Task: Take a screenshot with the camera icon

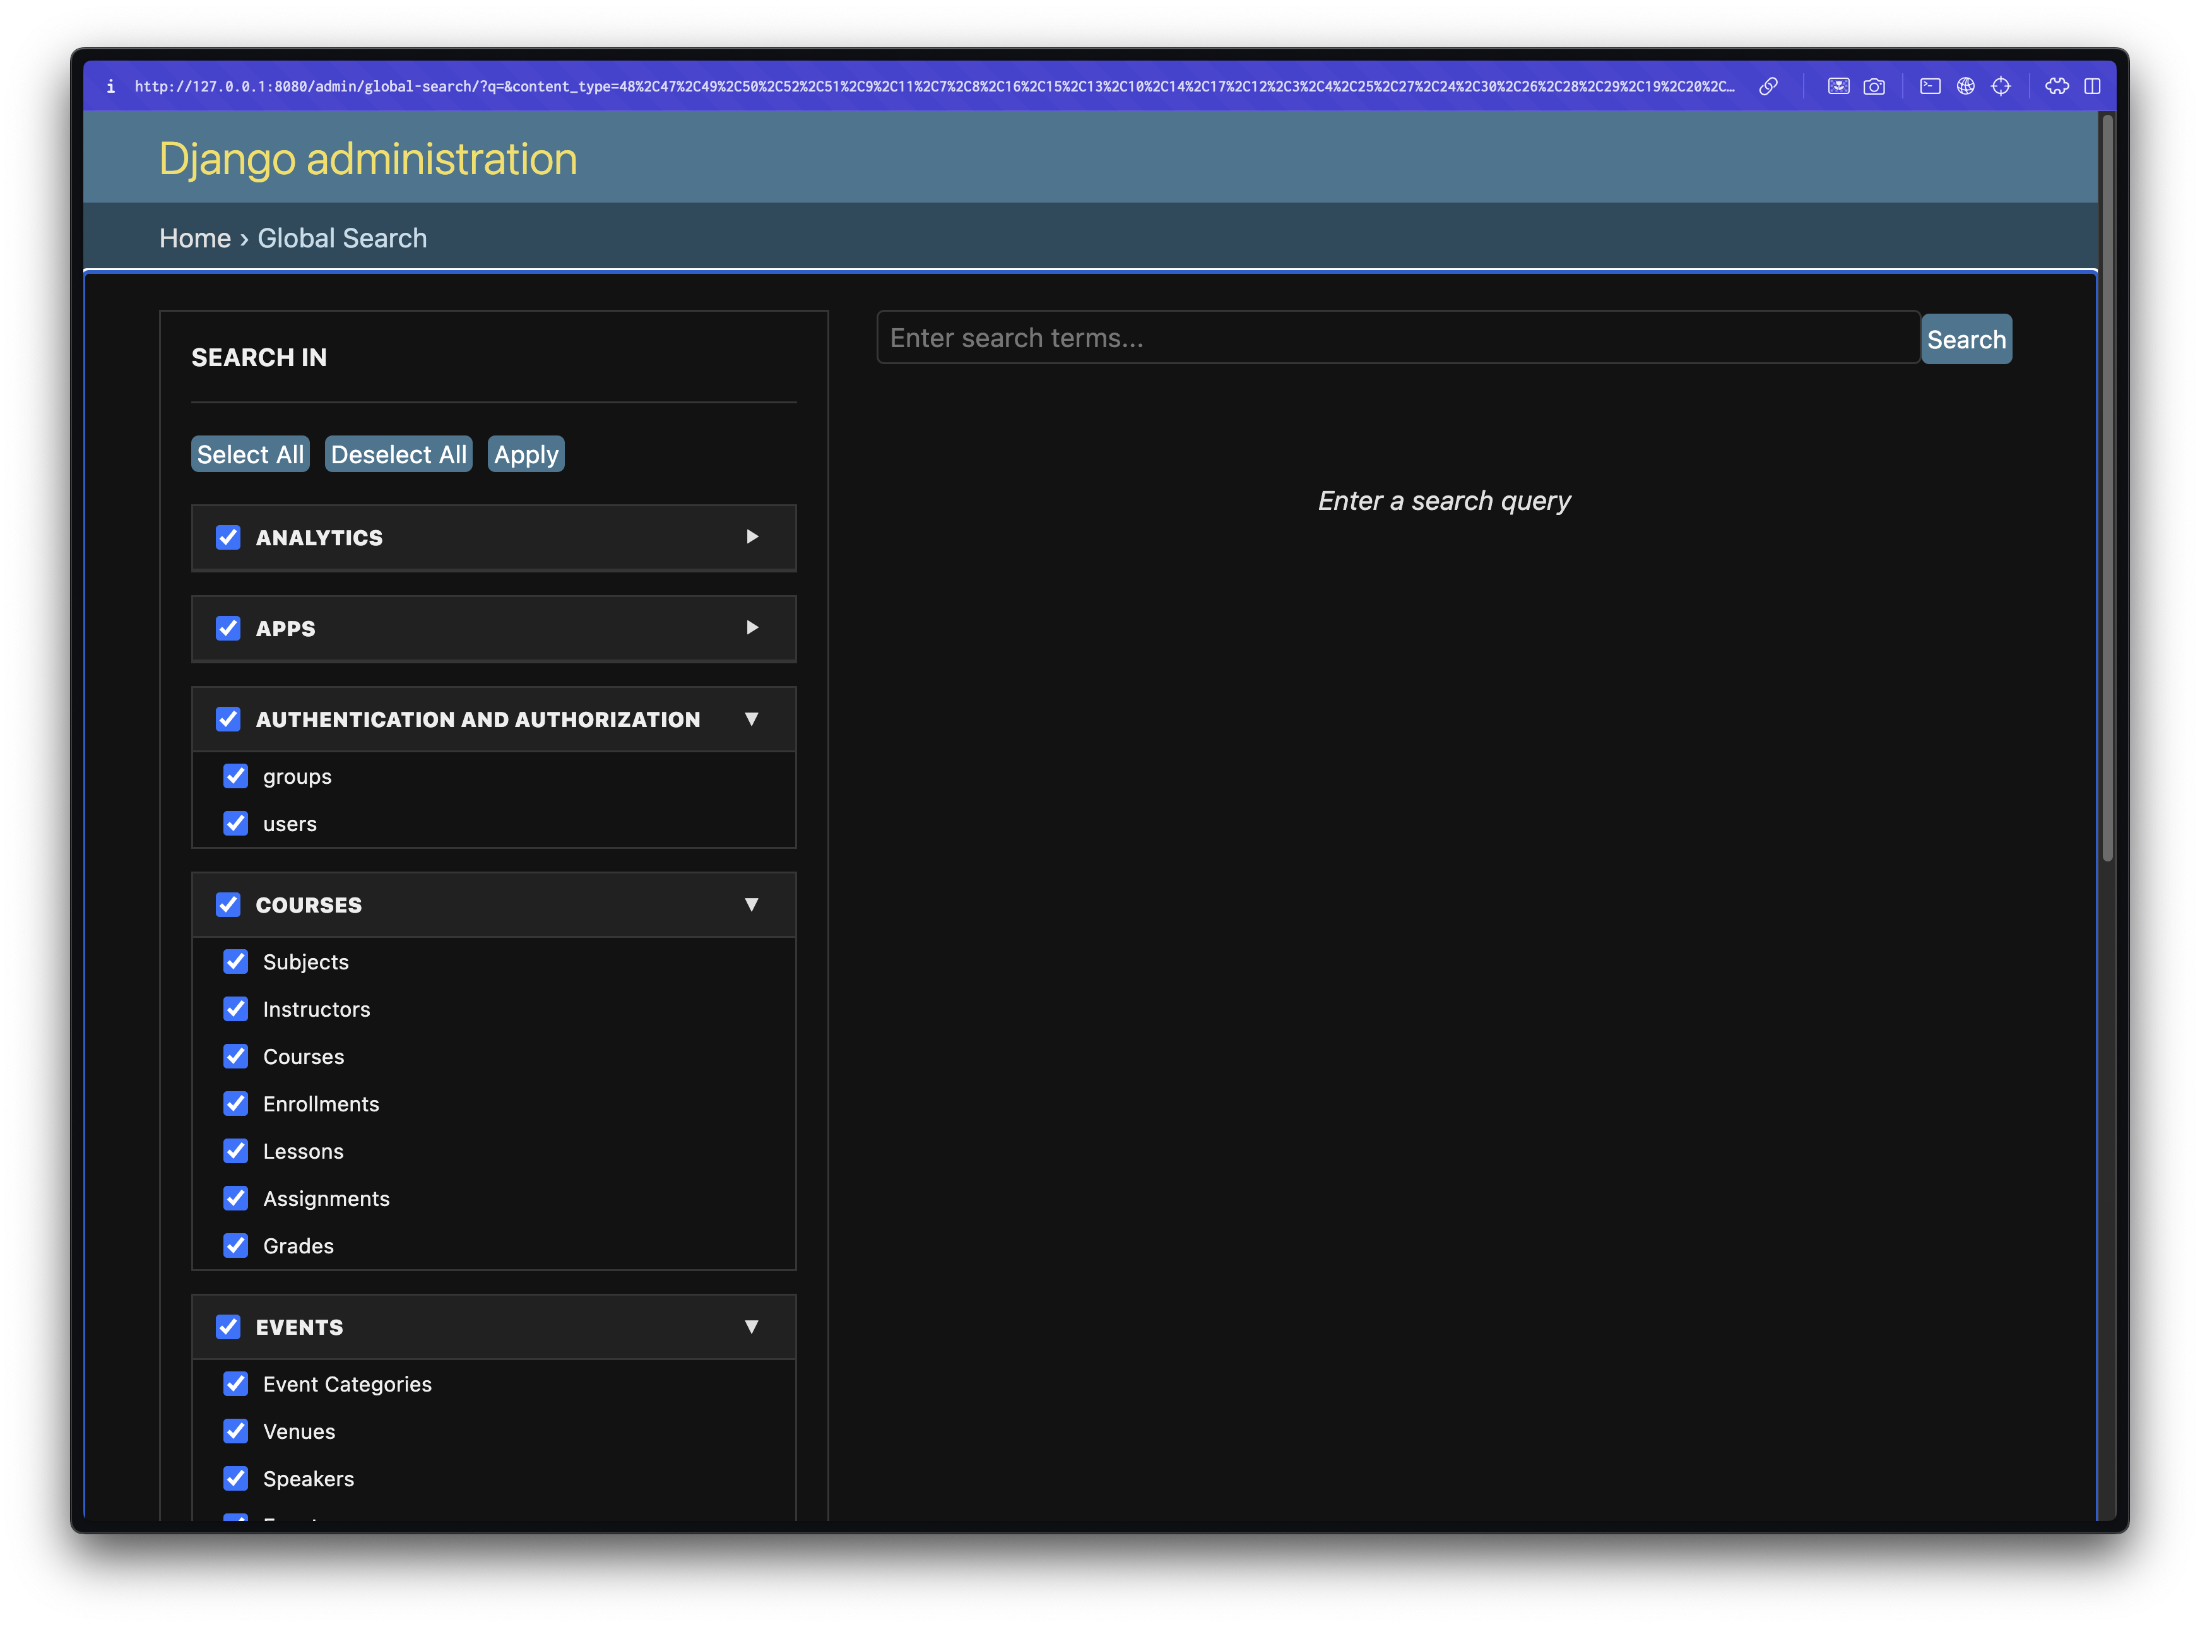Action: pos(1873,86)
